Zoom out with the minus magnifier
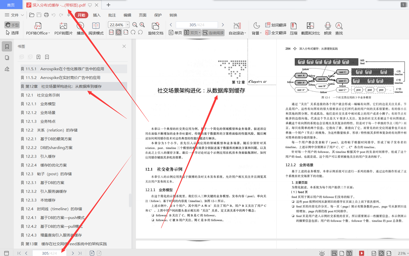This screenshot has height=256, width=409. 135,25
